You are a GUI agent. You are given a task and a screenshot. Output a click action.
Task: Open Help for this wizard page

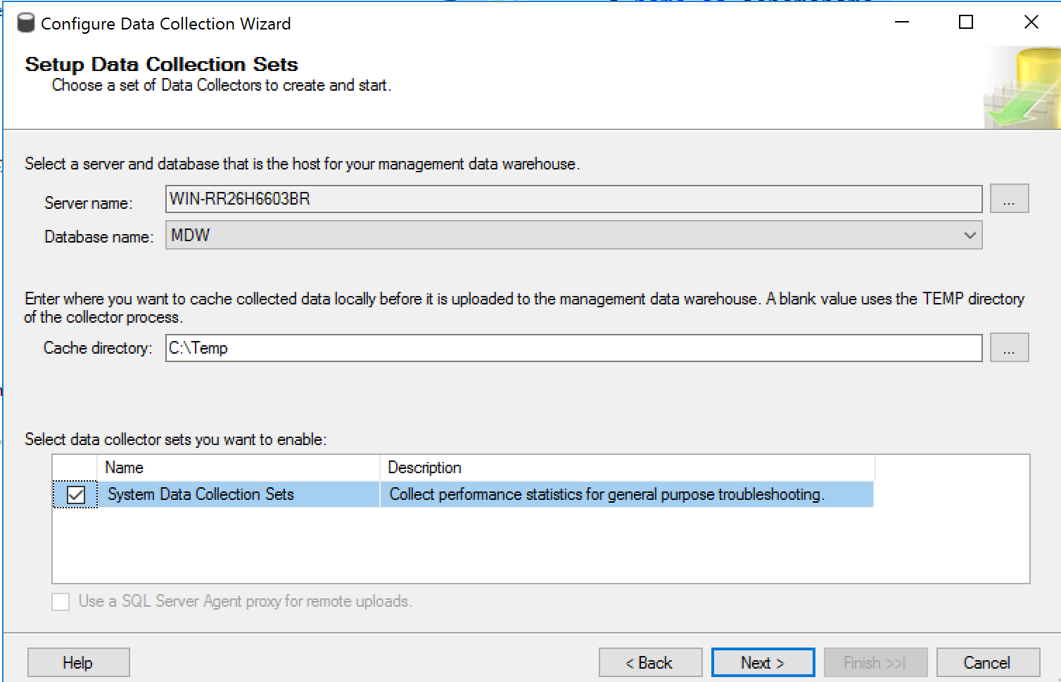(x=78, y=663)
